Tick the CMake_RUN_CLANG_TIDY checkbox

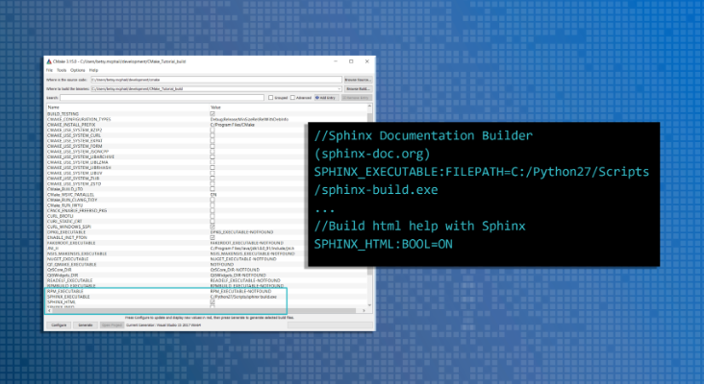(213, 200)
